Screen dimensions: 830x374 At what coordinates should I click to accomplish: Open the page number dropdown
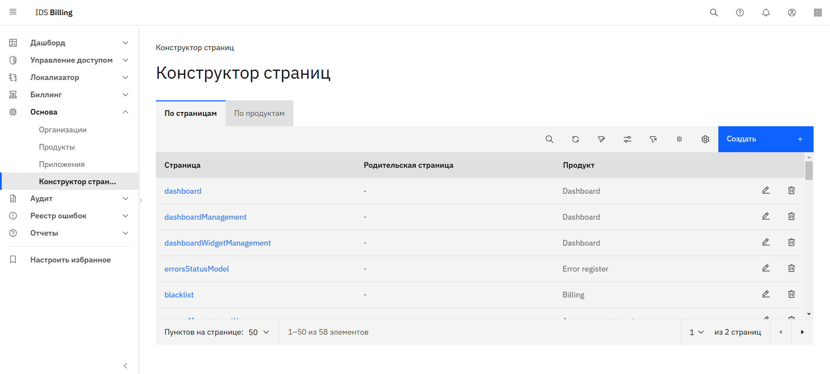tap(696, 332)
